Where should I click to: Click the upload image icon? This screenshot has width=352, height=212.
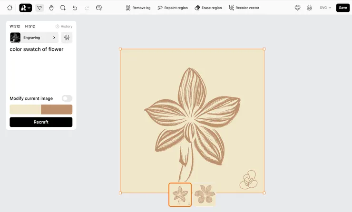(99, 8)
